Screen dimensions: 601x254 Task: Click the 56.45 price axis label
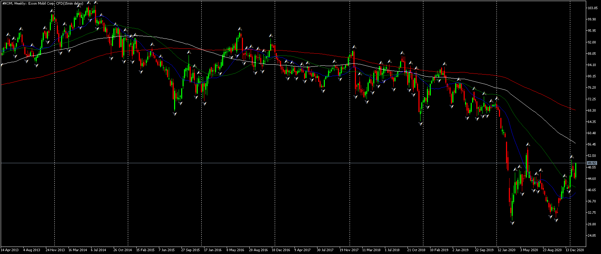click(591, 144)
